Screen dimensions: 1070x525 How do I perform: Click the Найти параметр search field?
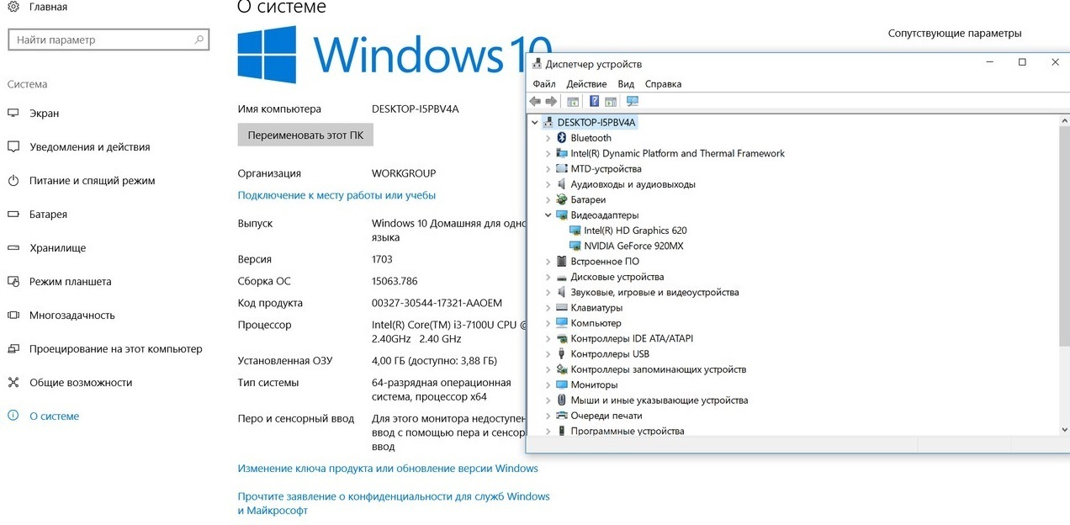pos(109,40)
